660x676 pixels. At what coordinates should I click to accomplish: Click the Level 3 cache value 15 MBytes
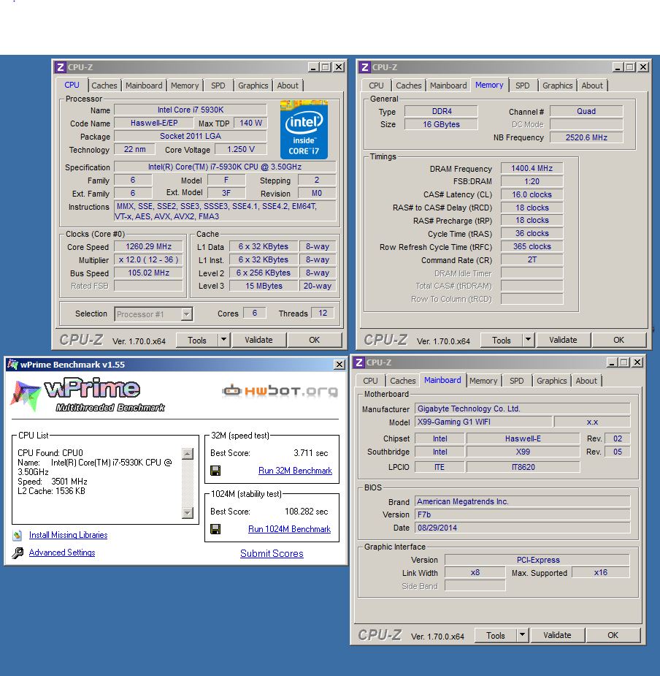[x=264, y=286]
